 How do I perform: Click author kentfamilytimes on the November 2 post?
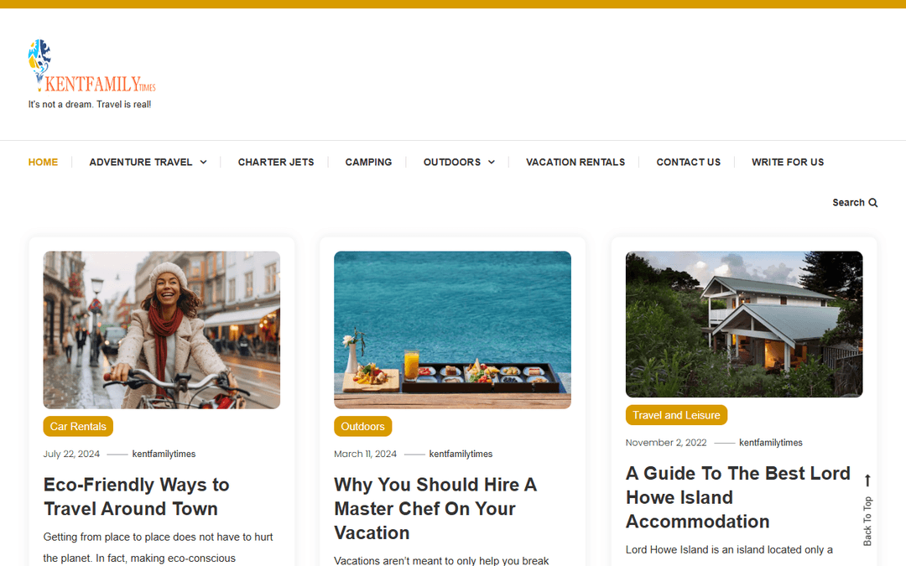[x=771, y=443]
